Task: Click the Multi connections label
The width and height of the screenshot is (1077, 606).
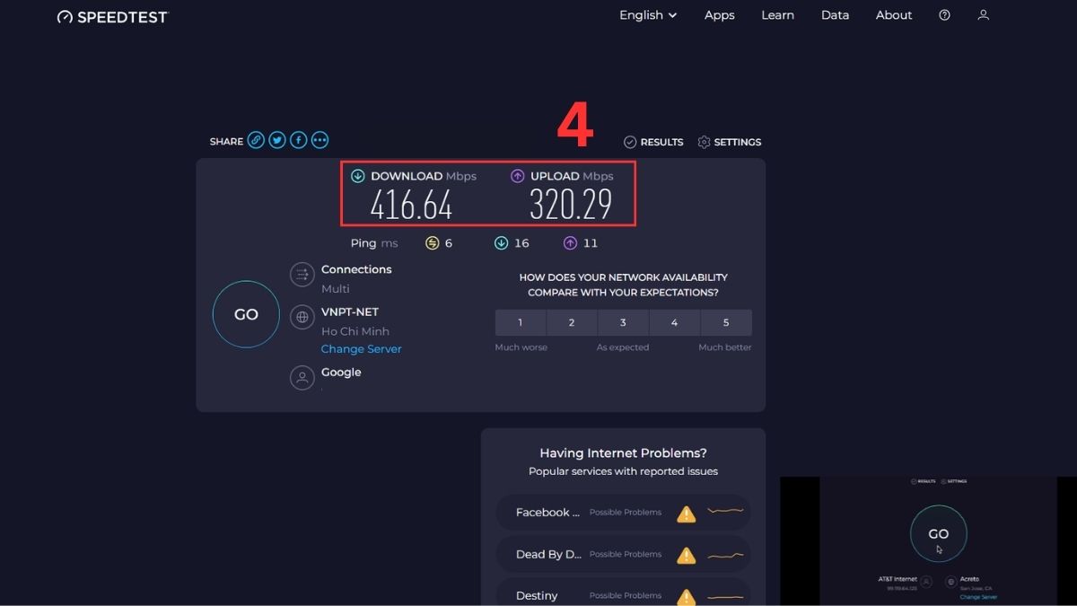Action: coord(336,289)
